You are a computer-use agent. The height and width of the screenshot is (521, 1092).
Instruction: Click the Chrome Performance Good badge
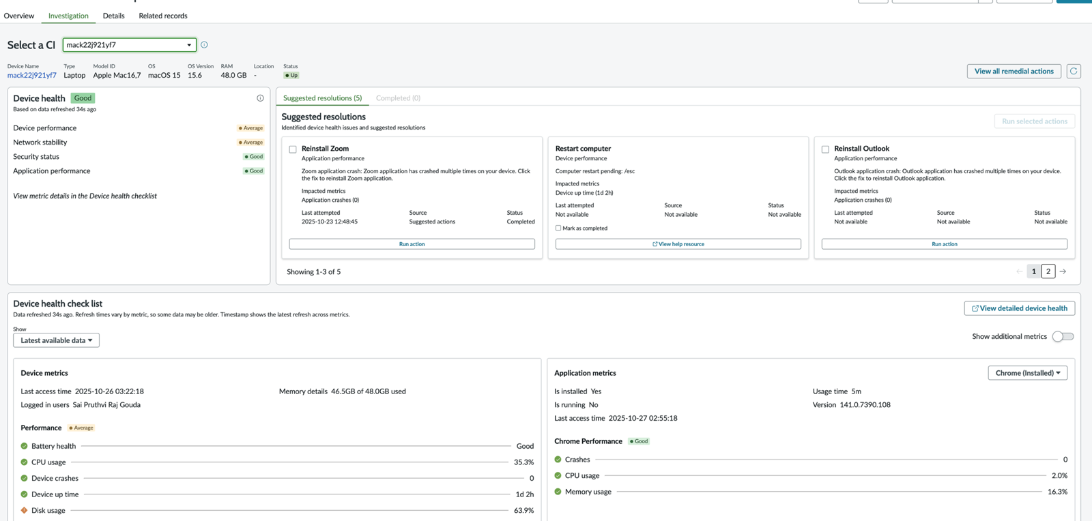tap(639, 441)
